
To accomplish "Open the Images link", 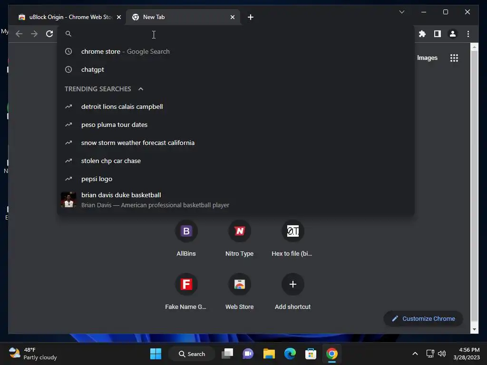I will [427, 58].
